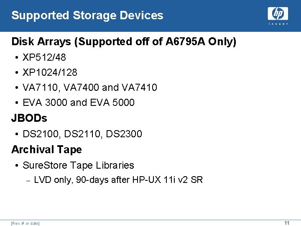
Task: Click the EVA 3000 and EVA 5000 line
Action: [79, 102]
